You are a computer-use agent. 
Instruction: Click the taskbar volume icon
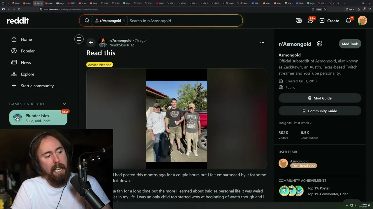pyautogui.click(x=355, y=206)
